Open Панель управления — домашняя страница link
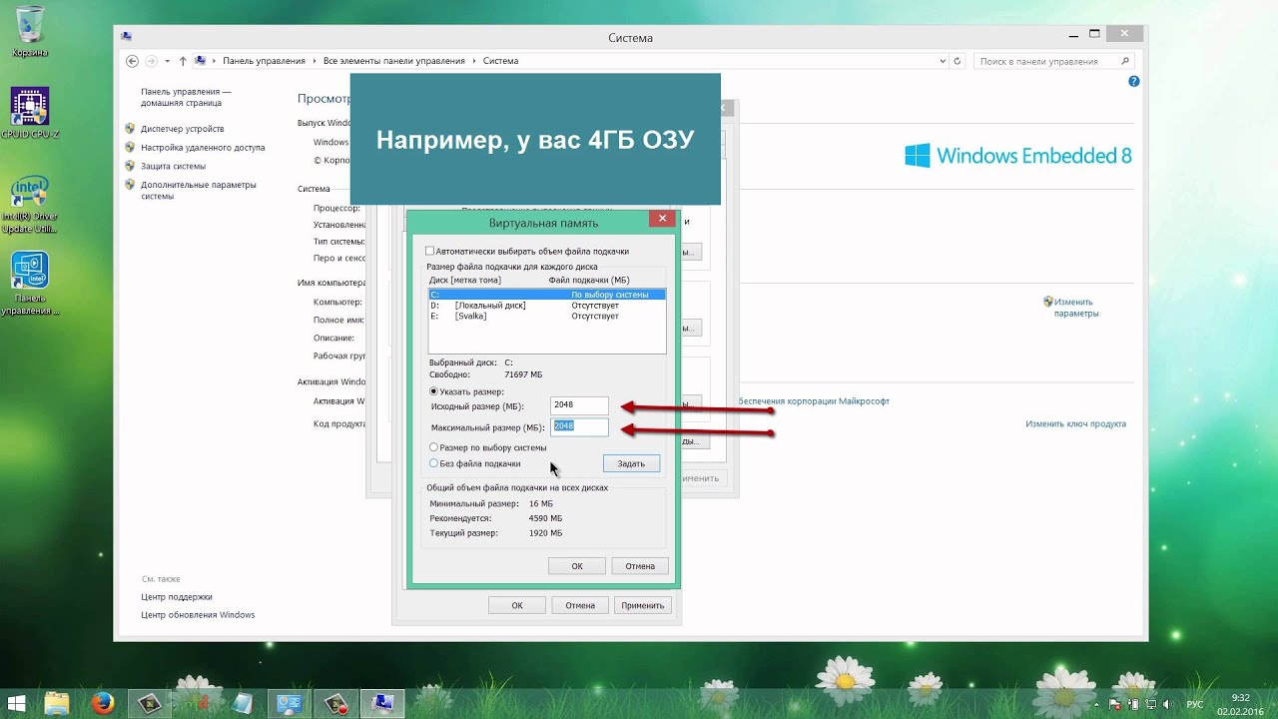 point(186,97)
